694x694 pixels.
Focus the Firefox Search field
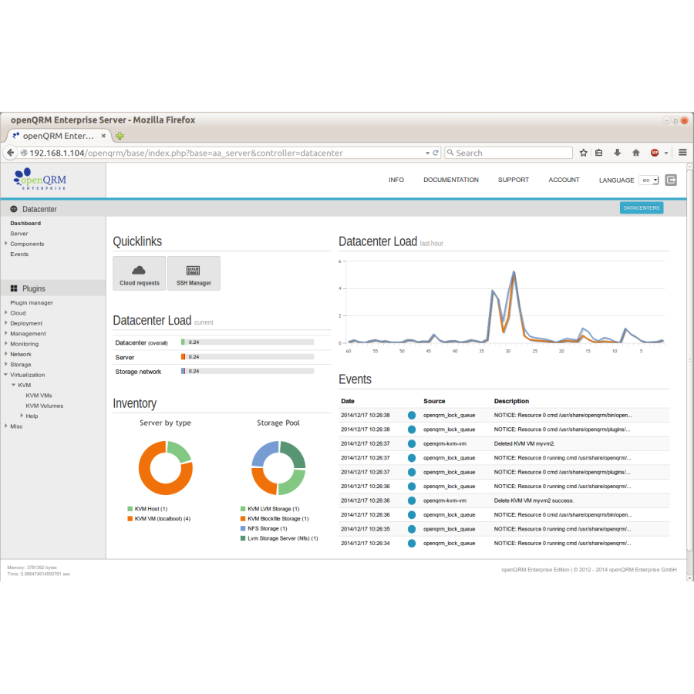tap(508, 153)
